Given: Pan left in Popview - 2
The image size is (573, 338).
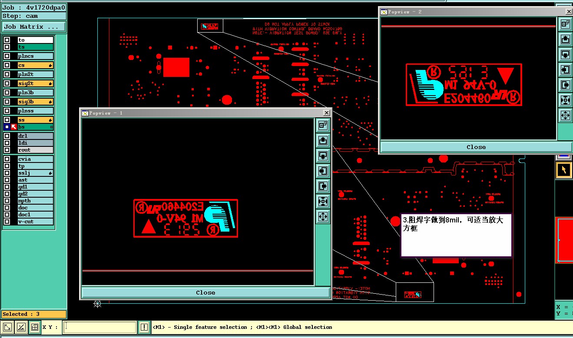Looking at the screenshot, I should (x=565, y=70).
